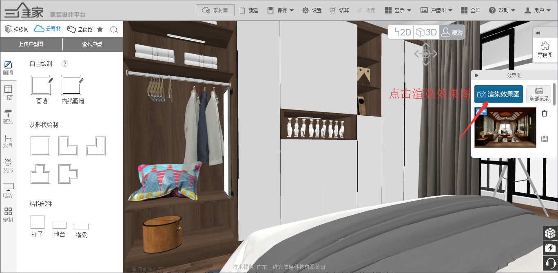The image size is (558, 273).
Task: Save the rendered image using floppy icon
Action: point(544,139)
